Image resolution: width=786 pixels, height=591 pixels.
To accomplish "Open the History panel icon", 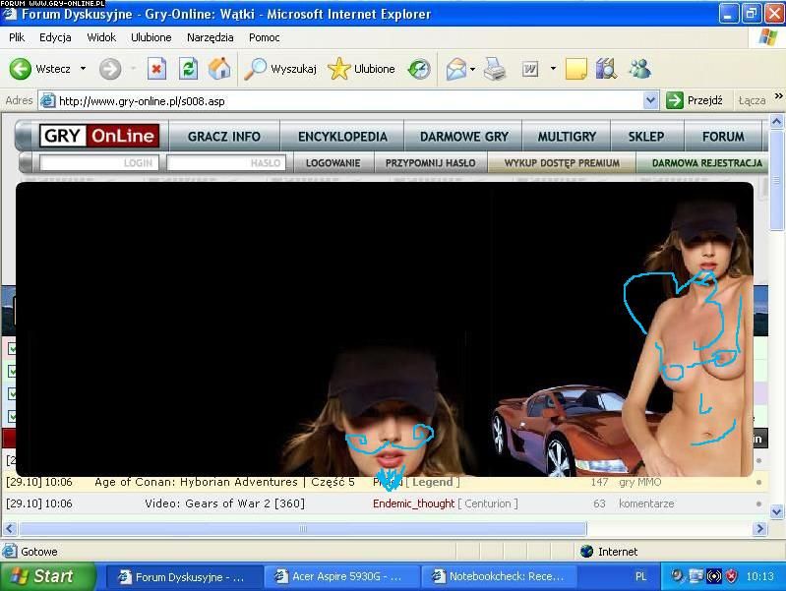I will 419,69.
